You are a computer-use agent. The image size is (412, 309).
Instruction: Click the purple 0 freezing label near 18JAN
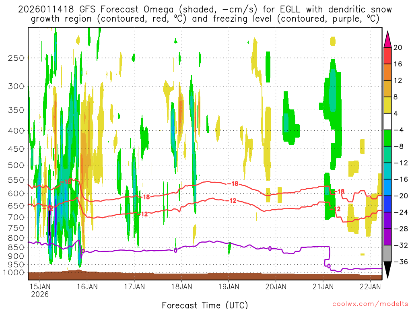tap(175, 251)
